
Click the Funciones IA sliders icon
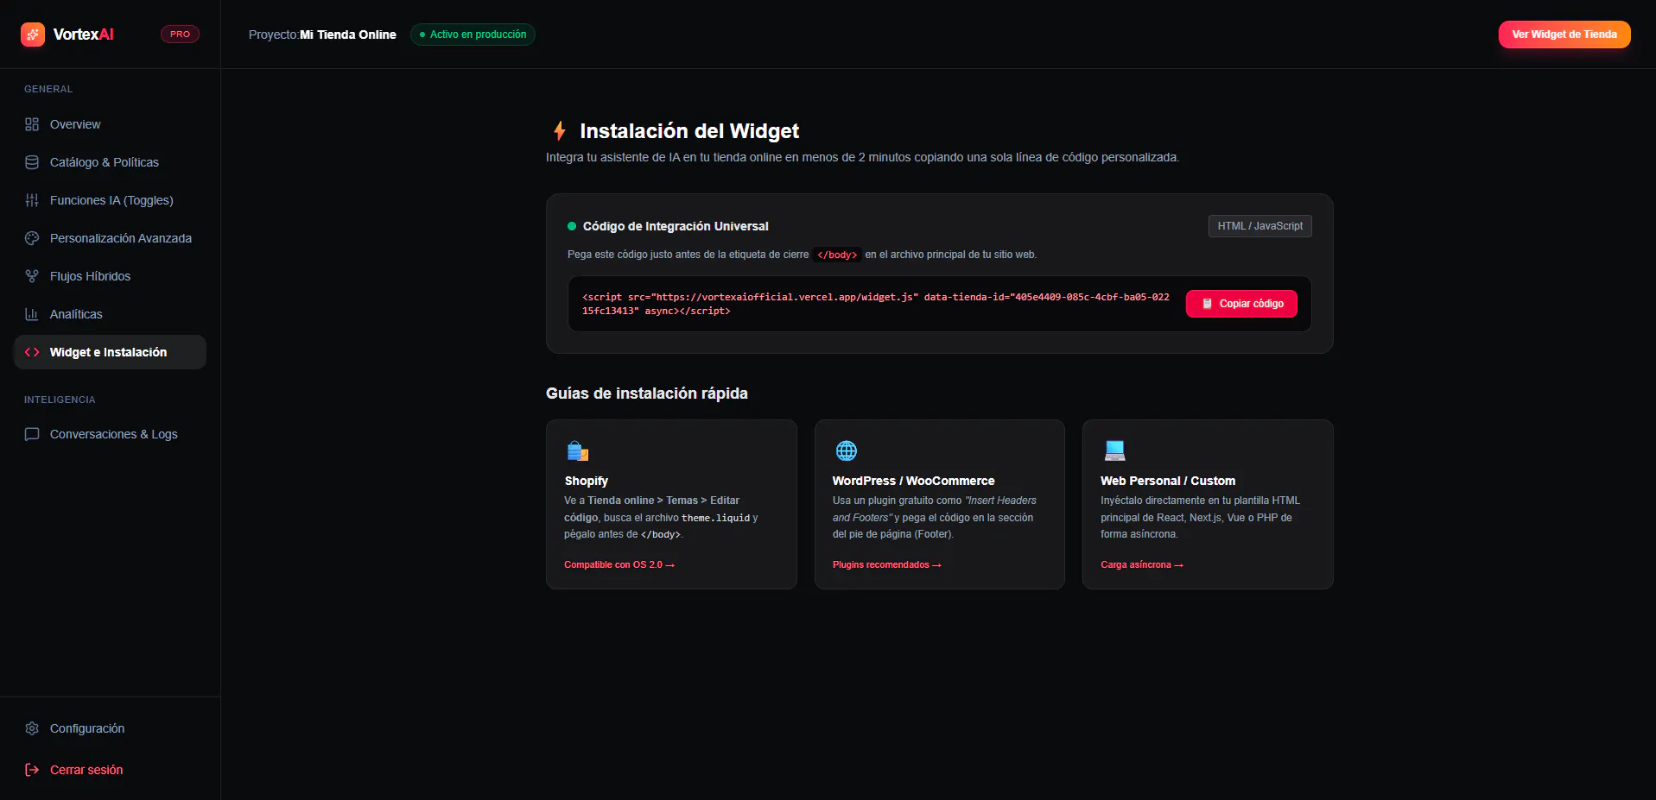coord(32,200)
